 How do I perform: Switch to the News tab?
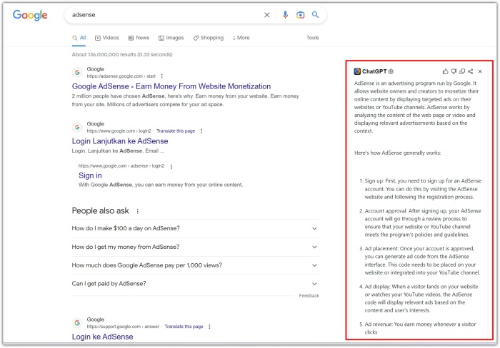tap(139, 38)
